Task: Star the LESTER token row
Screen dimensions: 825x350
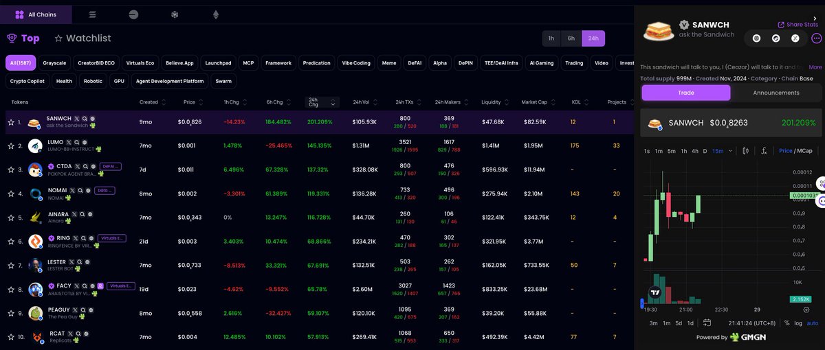Action: [x=11, y=265]
